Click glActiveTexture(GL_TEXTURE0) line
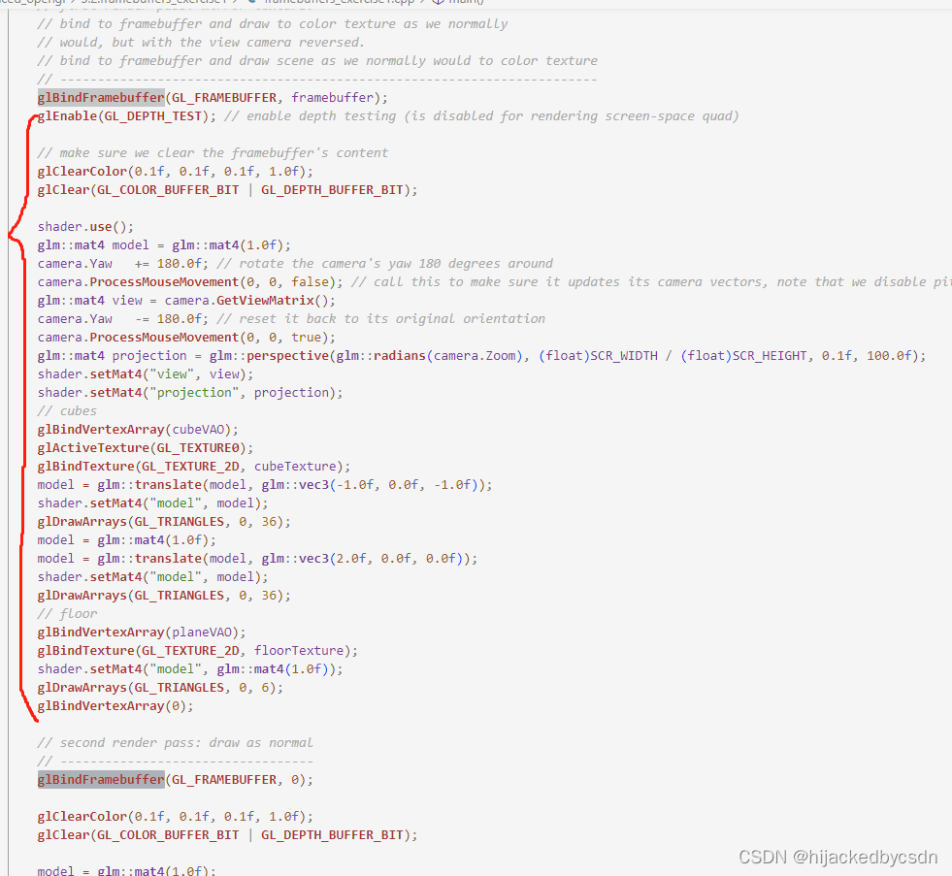The image size is (952, 876). pos(146,448)
